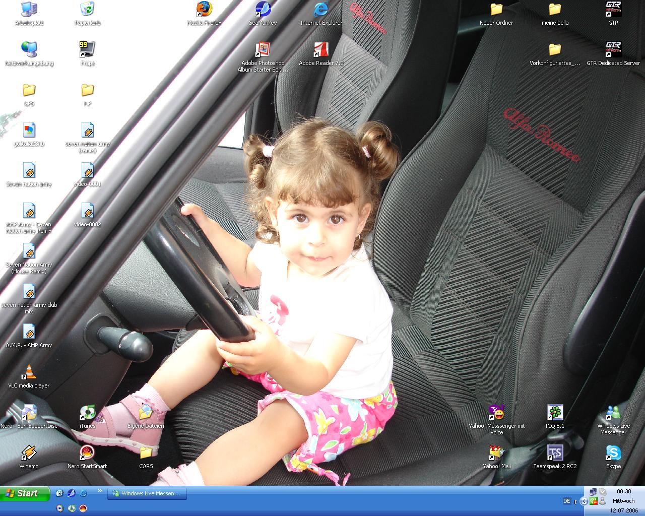Screen dimensions: 645x516
Task: Click the Teamspeak 2 RC2 icon
Action: click(555, 453)
